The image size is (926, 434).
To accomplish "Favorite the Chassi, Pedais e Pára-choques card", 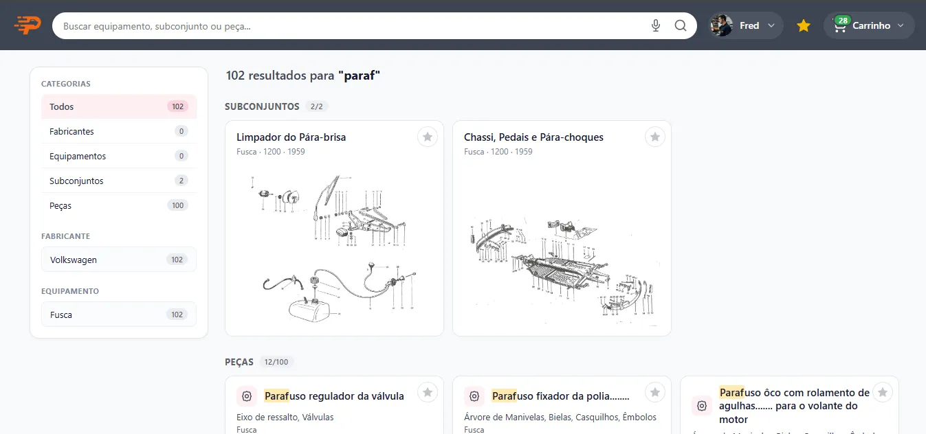I will tap(655, 137).
